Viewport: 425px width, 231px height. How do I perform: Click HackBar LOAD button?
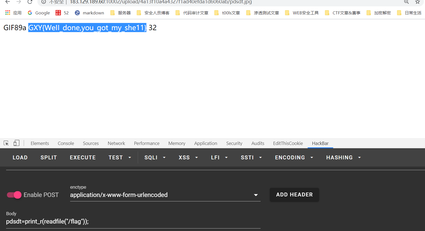(20, 157)
